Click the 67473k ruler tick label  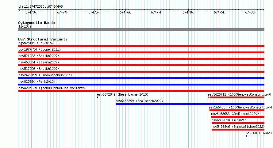(31, 12)
